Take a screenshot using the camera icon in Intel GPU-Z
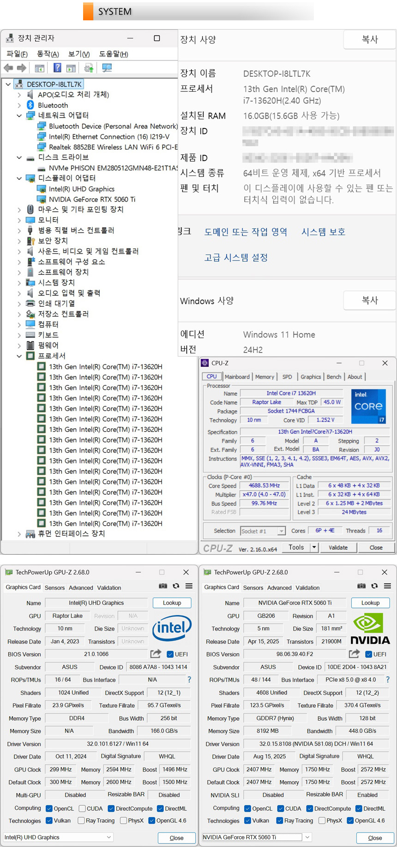The image size is (397, 850). (x=163, y=586)
